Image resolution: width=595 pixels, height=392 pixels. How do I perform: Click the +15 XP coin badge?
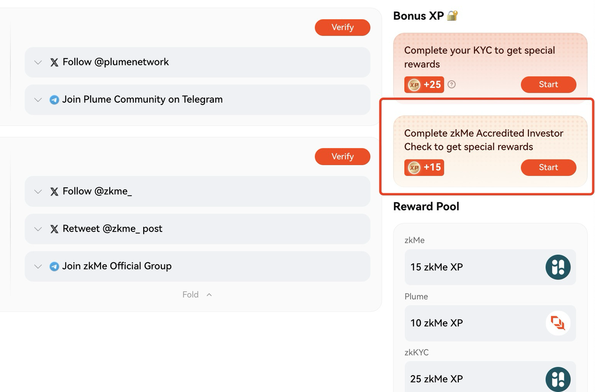pos(424,167)
